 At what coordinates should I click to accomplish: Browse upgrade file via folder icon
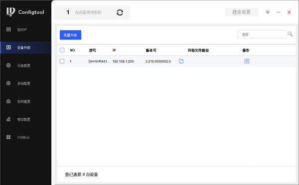pyautogui.click(x=181, y=61)
